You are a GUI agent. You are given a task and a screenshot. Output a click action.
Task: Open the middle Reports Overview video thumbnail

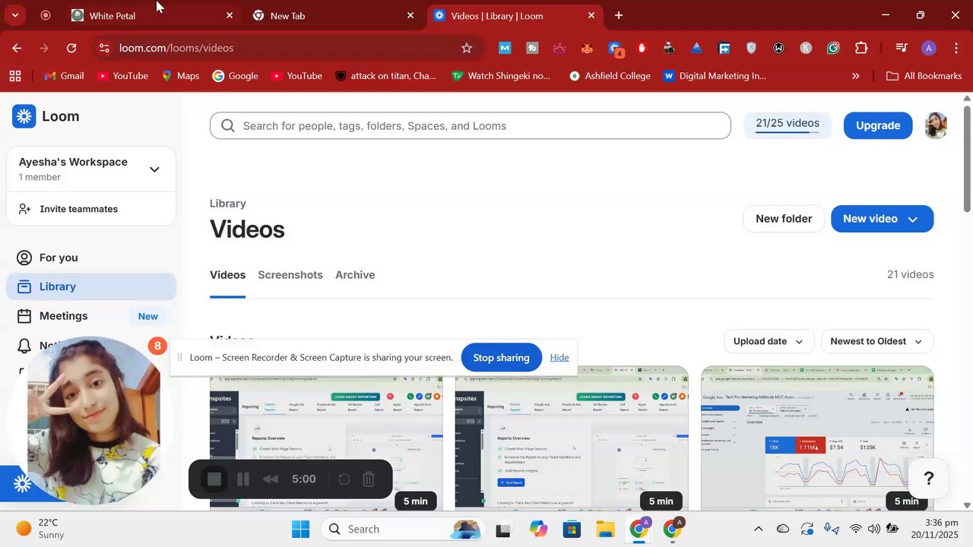572,439
